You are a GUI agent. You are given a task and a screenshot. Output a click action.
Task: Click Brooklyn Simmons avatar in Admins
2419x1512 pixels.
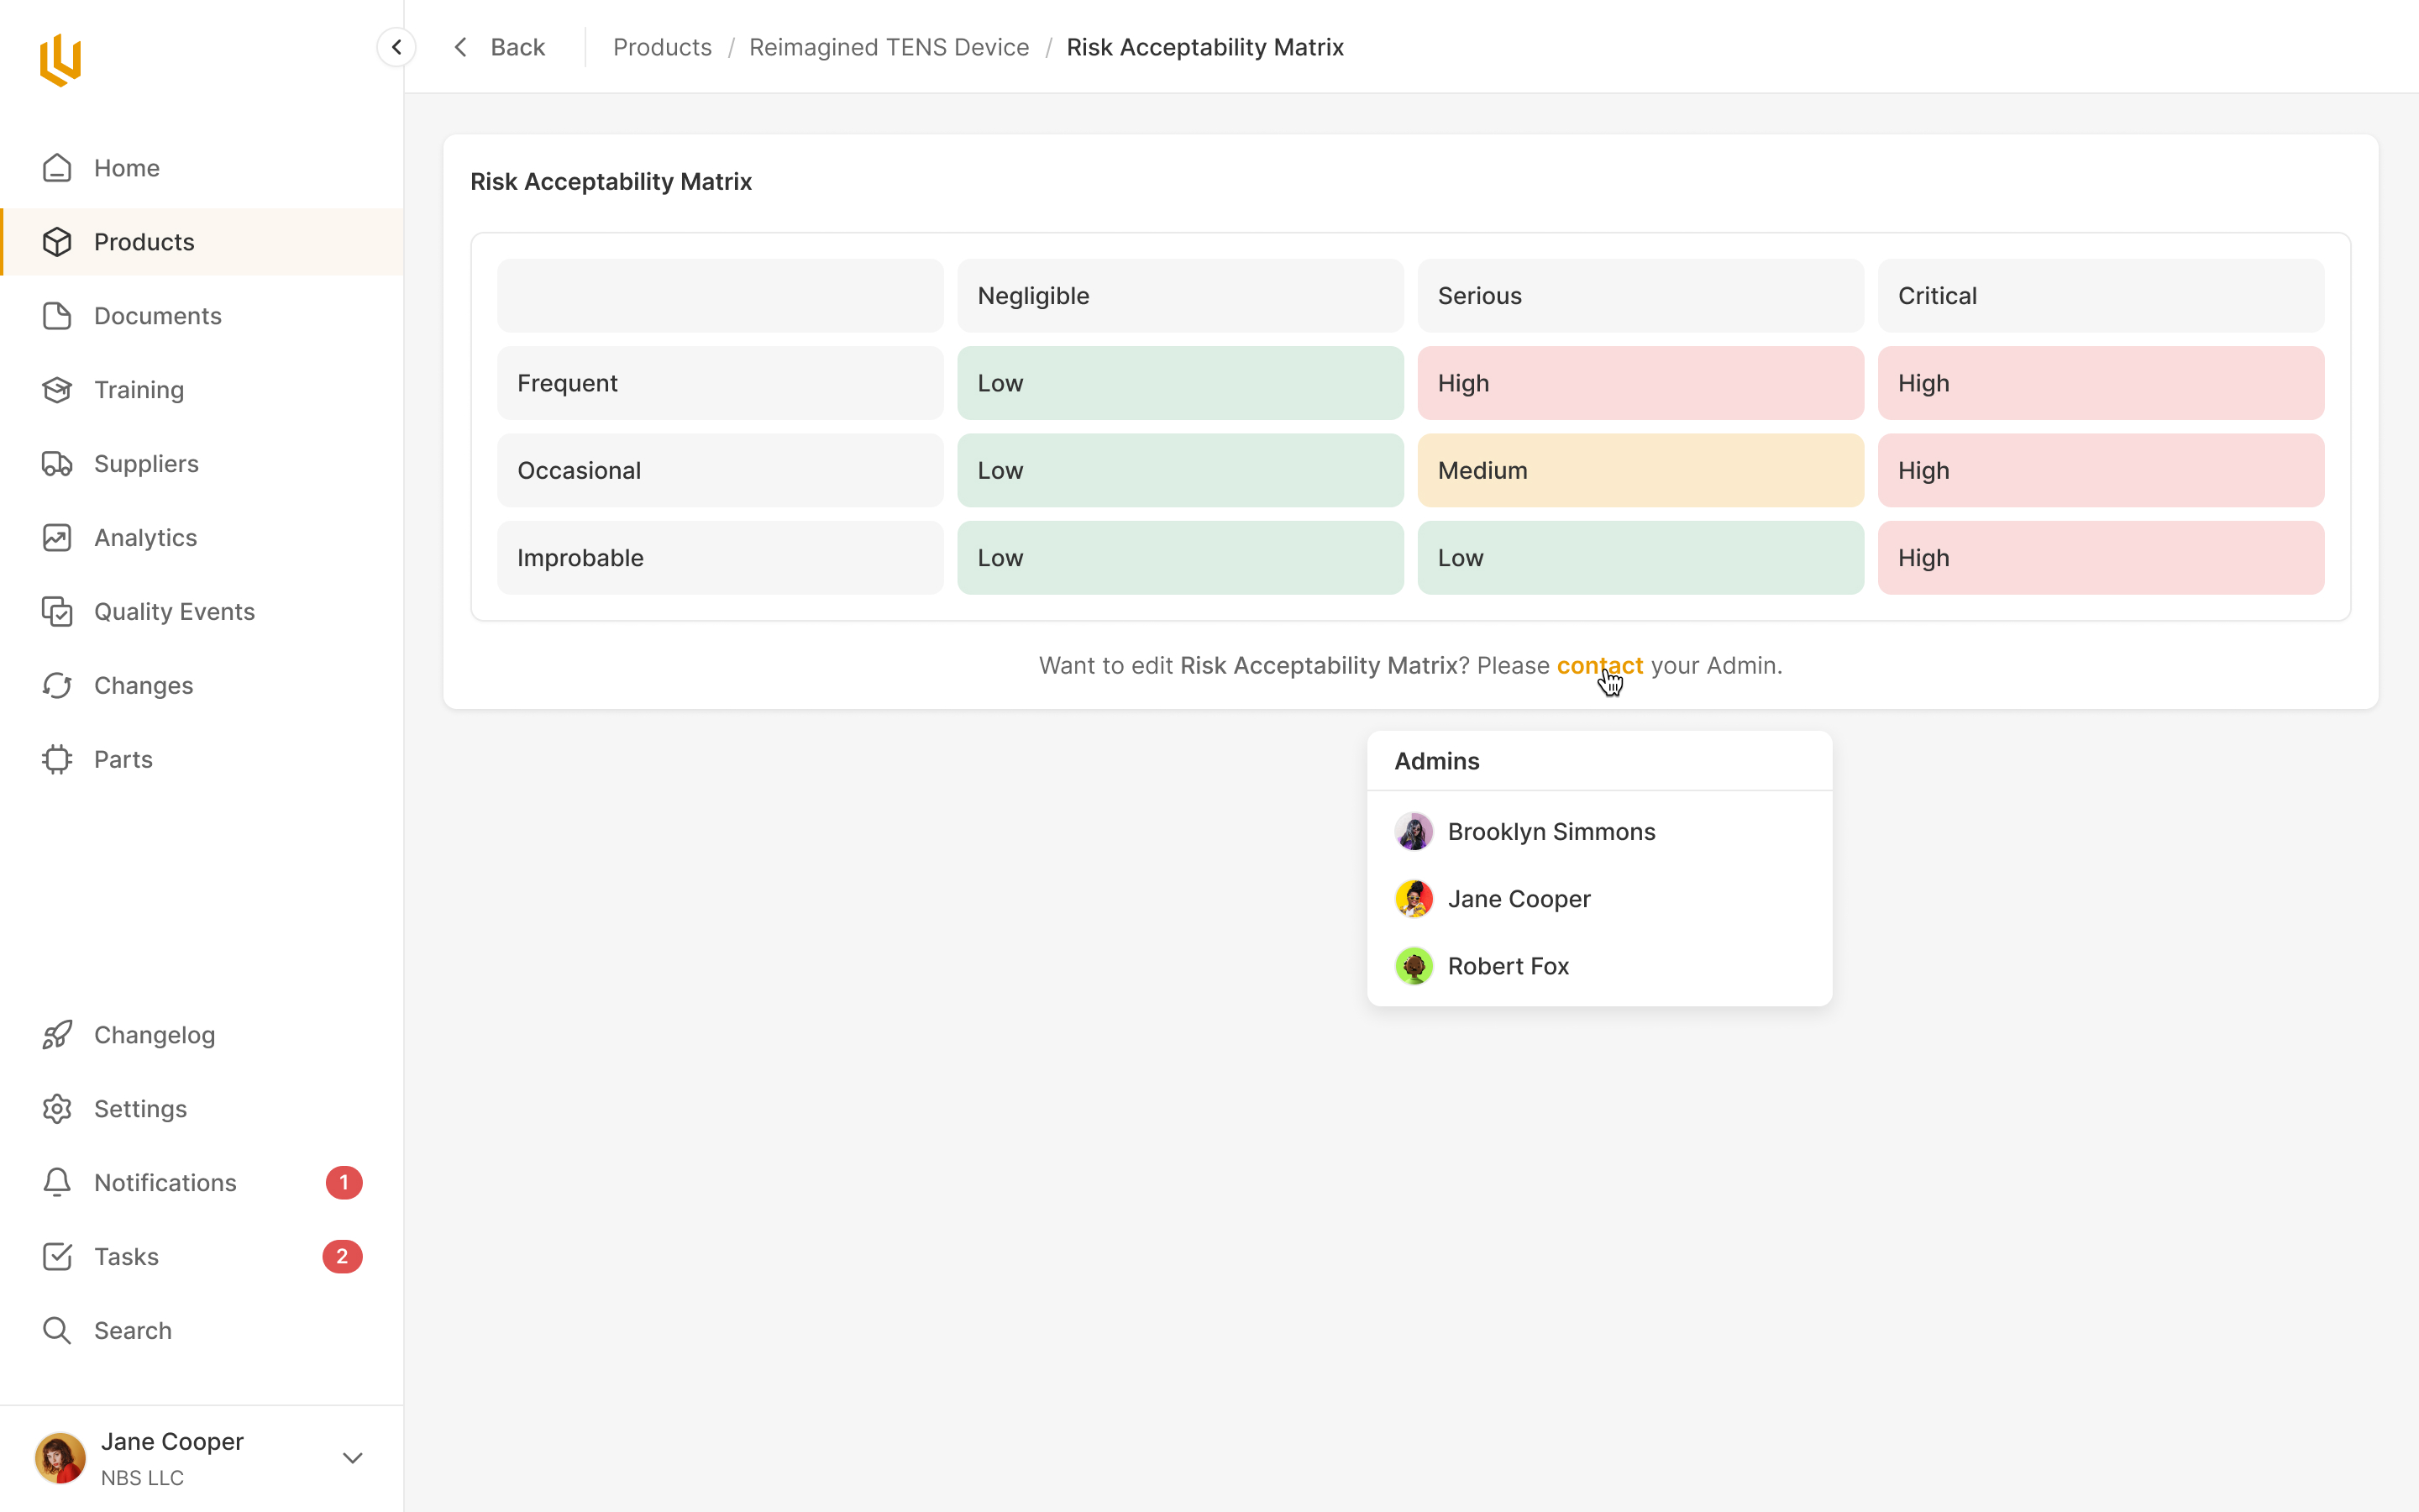(1414, 832)
